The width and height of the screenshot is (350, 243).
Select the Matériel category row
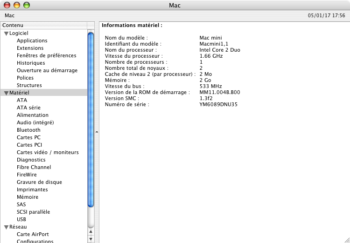coord(44,93)
